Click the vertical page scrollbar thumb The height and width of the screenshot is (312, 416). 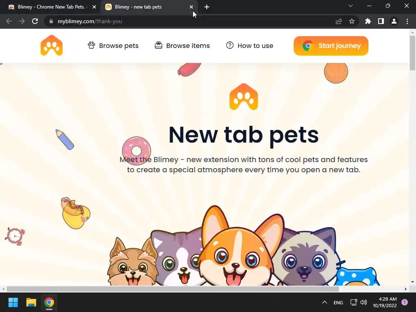pos(412,53)
